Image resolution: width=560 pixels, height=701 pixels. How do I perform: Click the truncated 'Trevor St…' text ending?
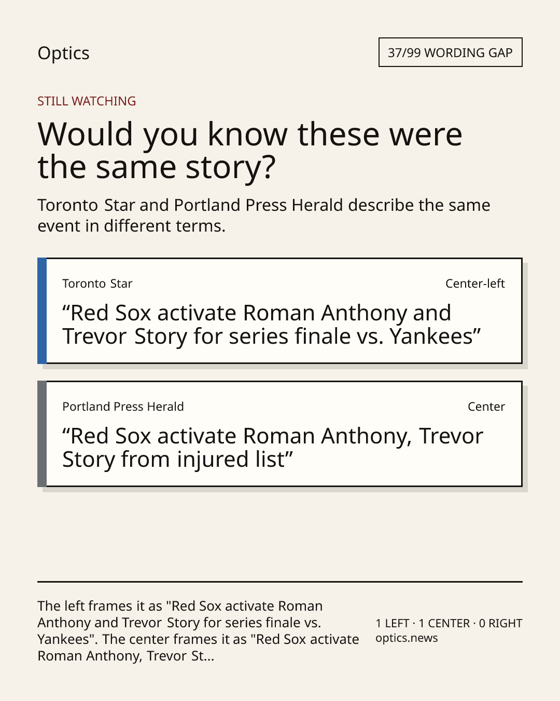[x=180, y=656]
